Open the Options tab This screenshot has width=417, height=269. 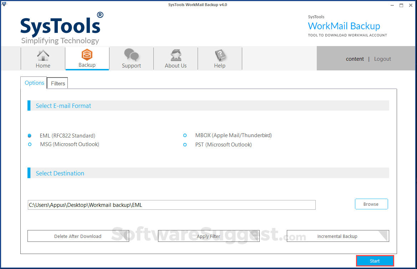[34, 83]
